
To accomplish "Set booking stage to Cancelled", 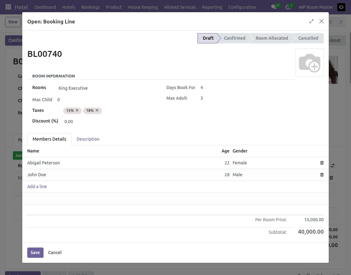I will coord(308,38).
